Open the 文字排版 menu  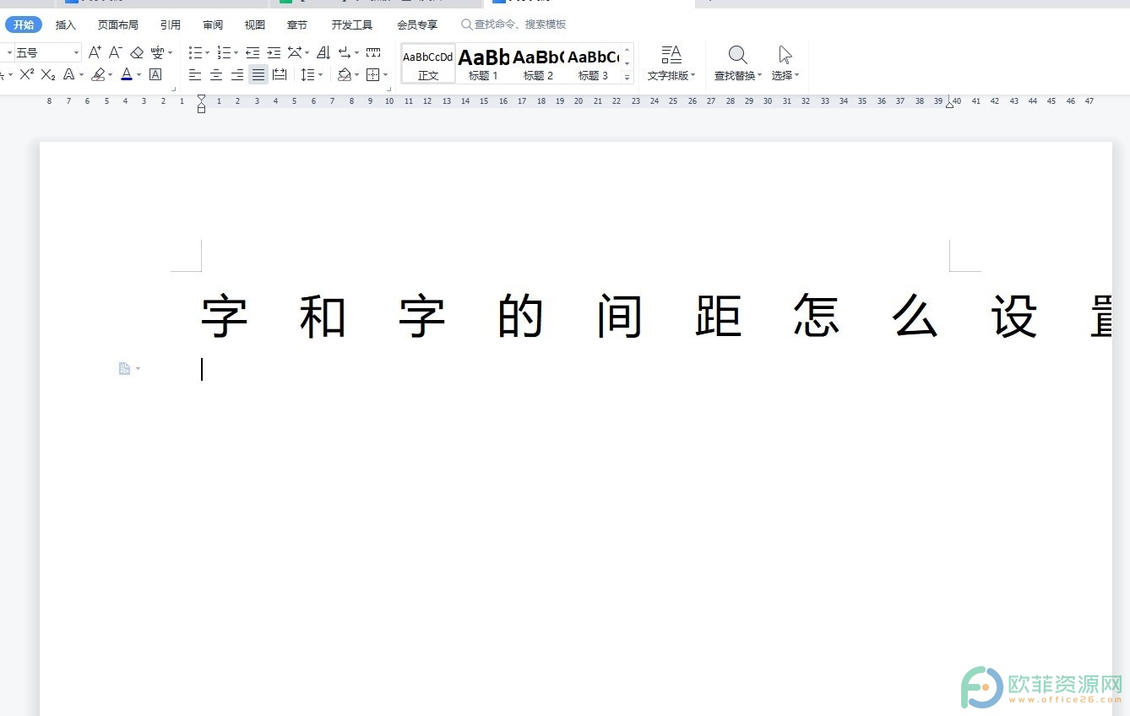[671, 63]
